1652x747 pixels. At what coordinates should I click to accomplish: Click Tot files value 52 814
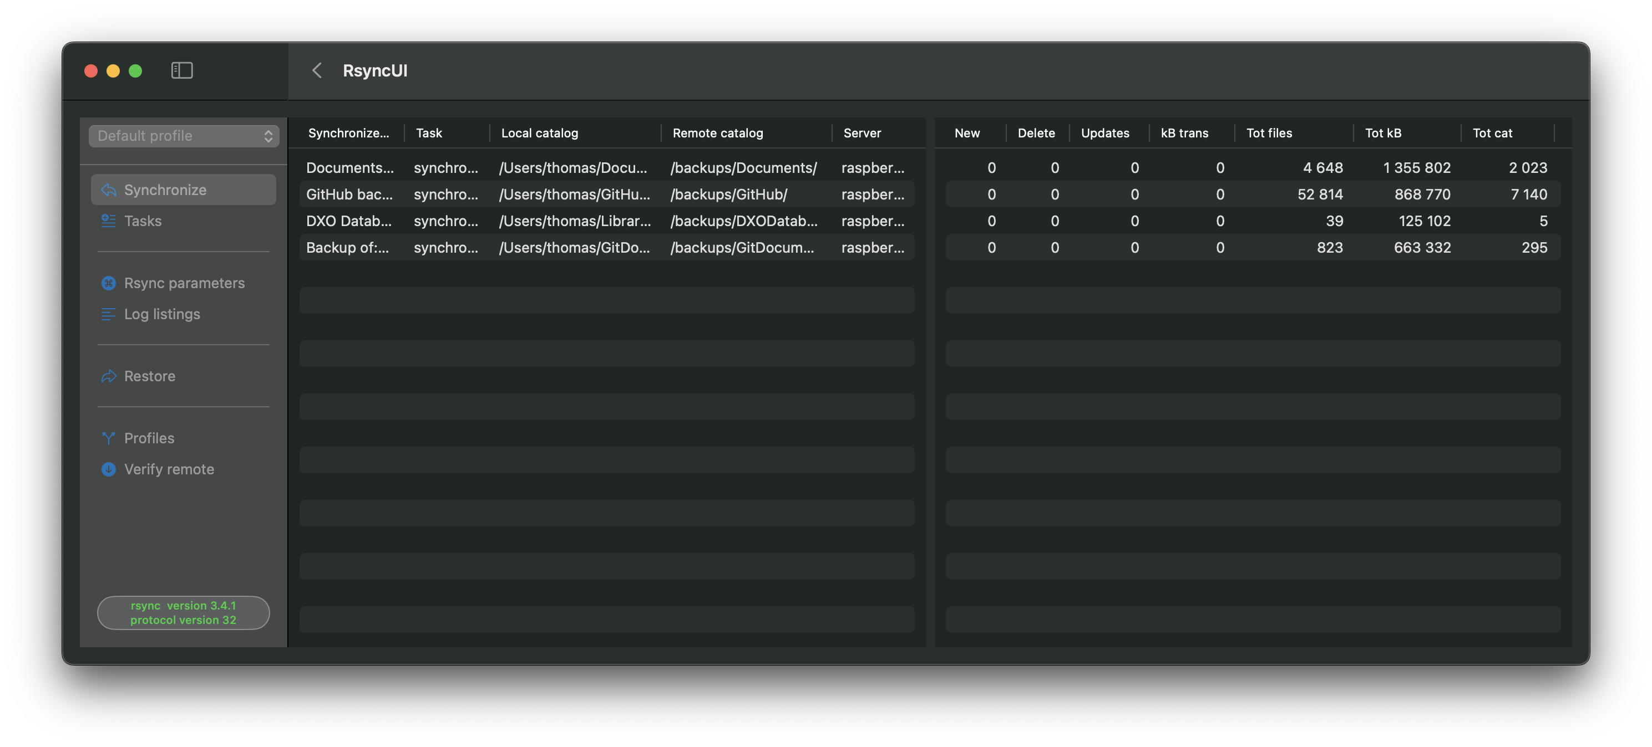[1320, 194]
